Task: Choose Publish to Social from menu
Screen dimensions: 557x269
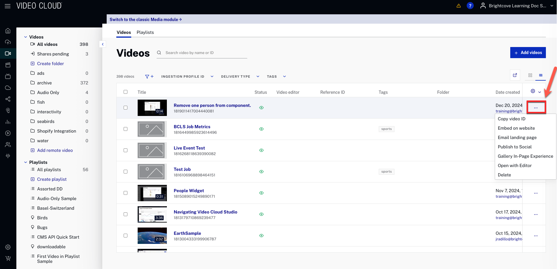Action: coord(514,147)
